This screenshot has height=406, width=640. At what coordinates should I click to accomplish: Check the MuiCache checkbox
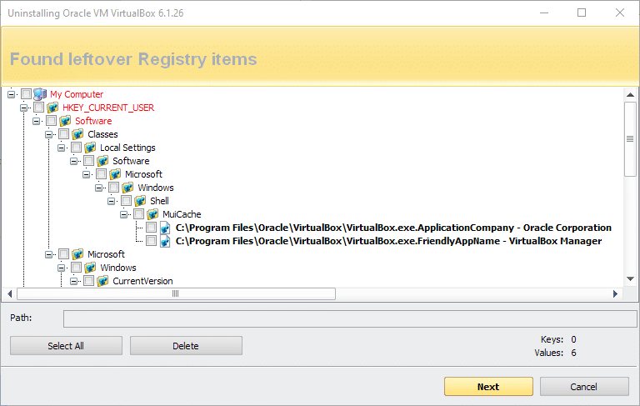point(139,214)
